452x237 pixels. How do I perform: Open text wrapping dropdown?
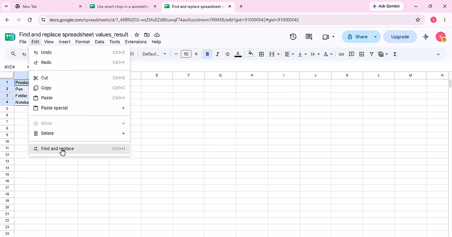[315, 54]
